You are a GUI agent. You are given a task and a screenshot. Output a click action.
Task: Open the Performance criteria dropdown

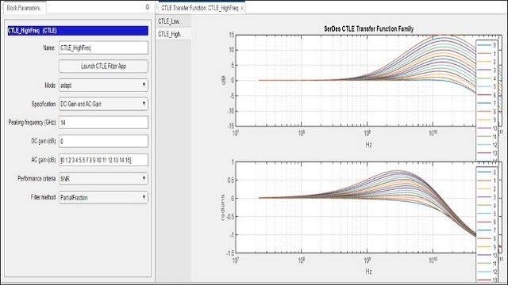[x=103, y=179]
